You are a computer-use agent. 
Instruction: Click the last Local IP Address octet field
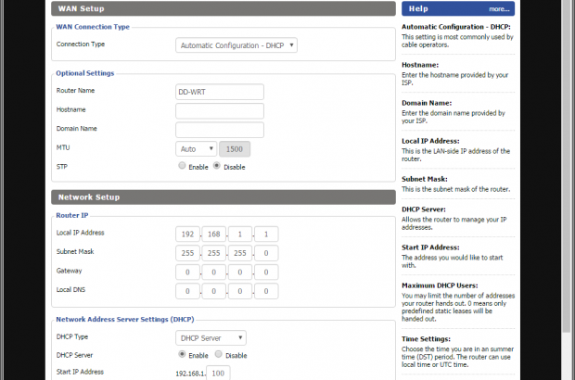coord(267,234)
